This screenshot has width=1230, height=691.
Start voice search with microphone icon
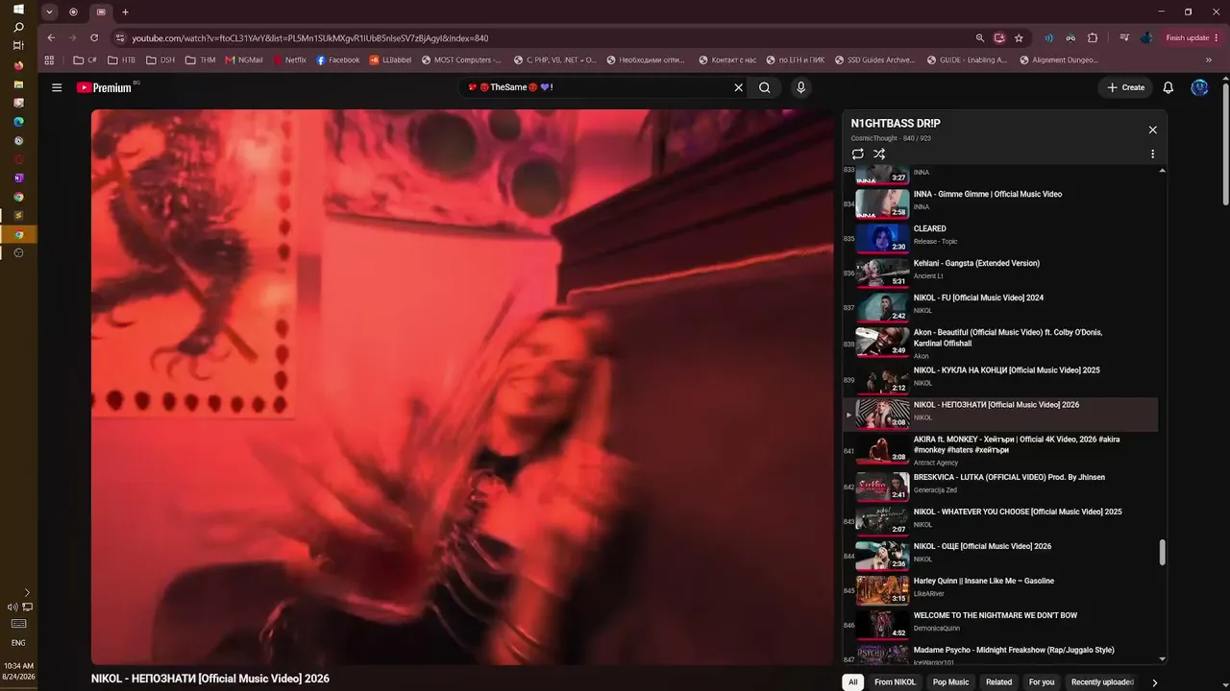800,87
